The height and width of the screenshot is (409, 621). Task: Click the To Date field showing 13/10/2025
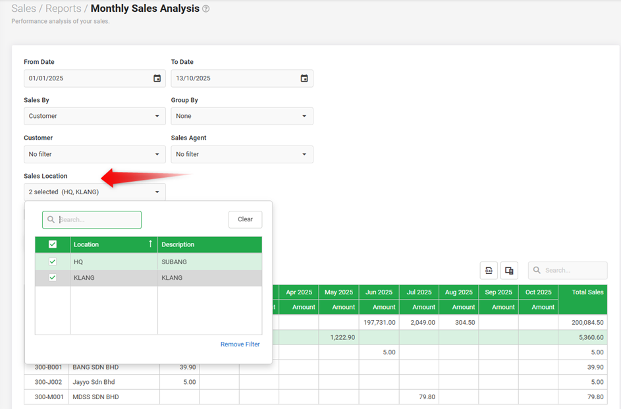pyautogui.click(x=242, y=78)
